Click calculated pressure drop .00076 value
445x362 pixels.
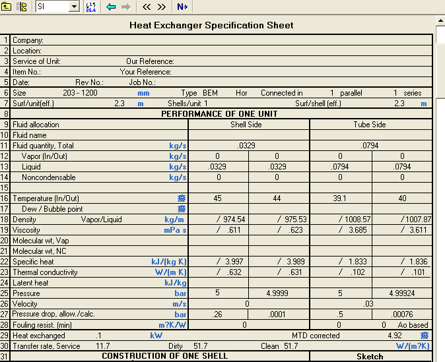click(x=402, y=315)
